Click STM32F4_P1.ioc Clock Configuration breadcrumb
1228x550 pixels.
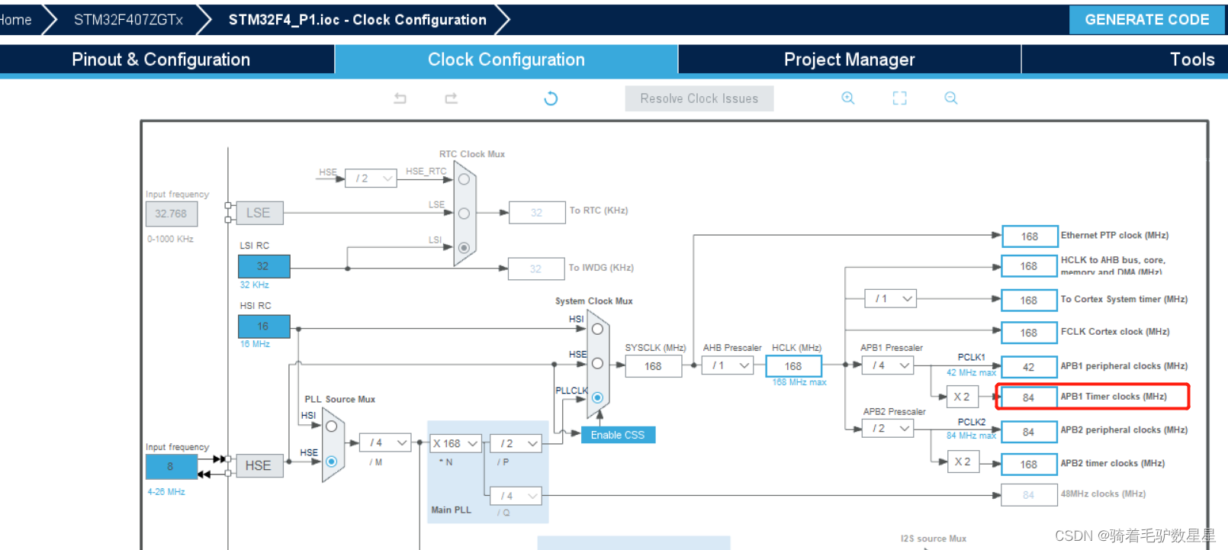tap(358, 20)
